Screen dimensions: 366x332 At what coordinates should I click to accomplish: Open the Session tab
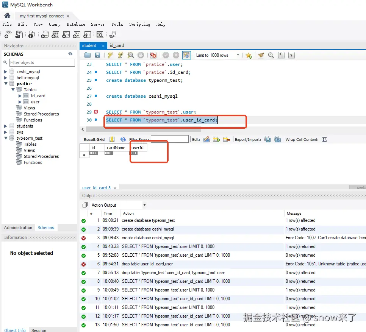click(39, 330)
